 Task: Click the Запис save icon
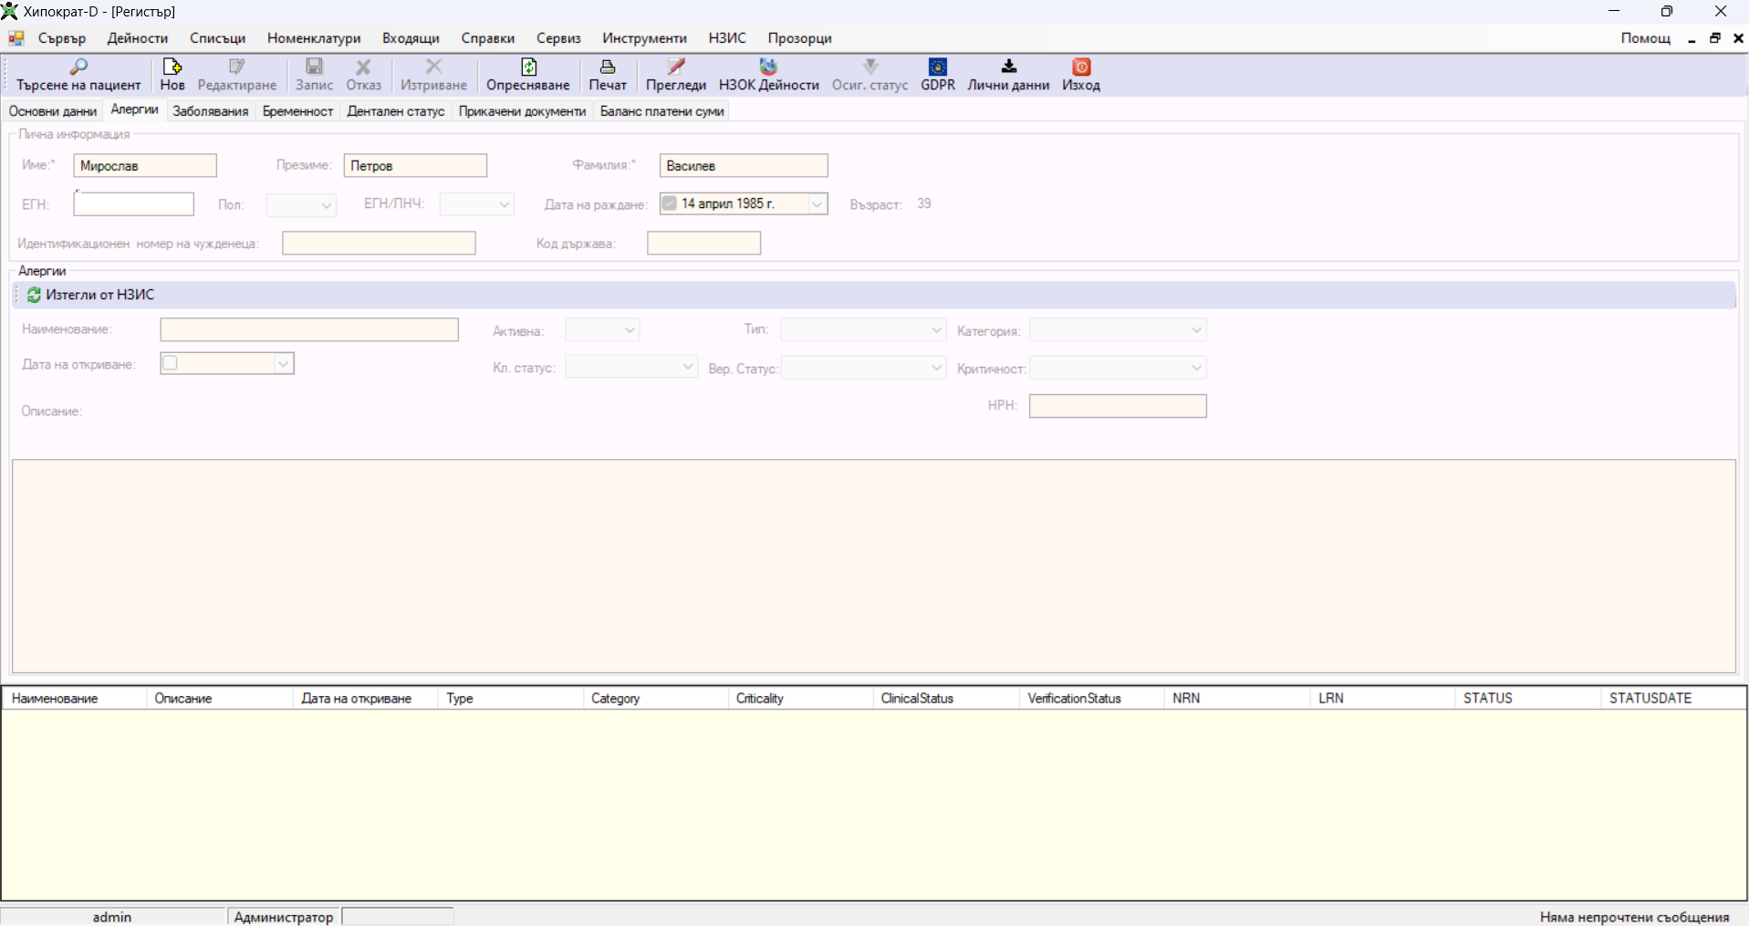click(x=314, y=67)
